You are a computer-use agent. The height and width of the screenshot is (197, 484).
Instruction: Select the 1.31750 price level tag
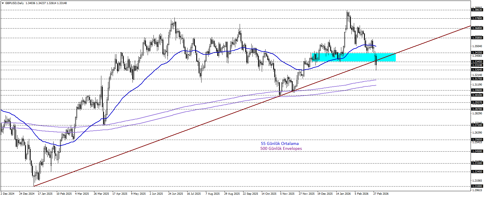click(477, 79)
